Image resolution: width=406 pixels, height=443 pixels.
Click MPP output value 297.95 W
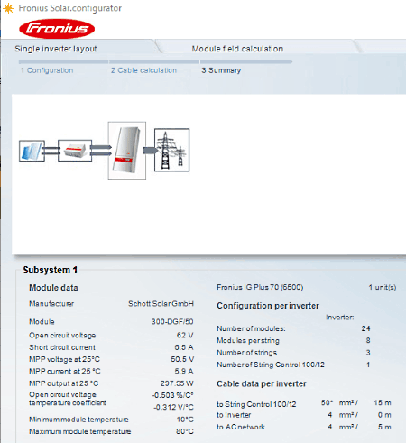pyautogui.click(x=177, y=383)
